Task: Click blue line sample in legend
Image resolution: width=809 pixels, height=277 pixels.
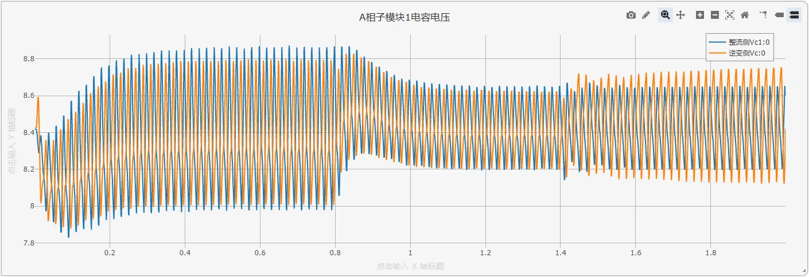Action: click(x=718, y=42)
